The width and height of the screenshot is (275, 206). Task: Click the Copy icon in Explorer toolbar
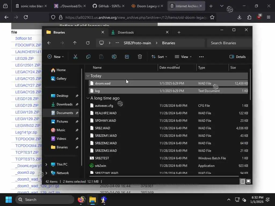(88, 57)
